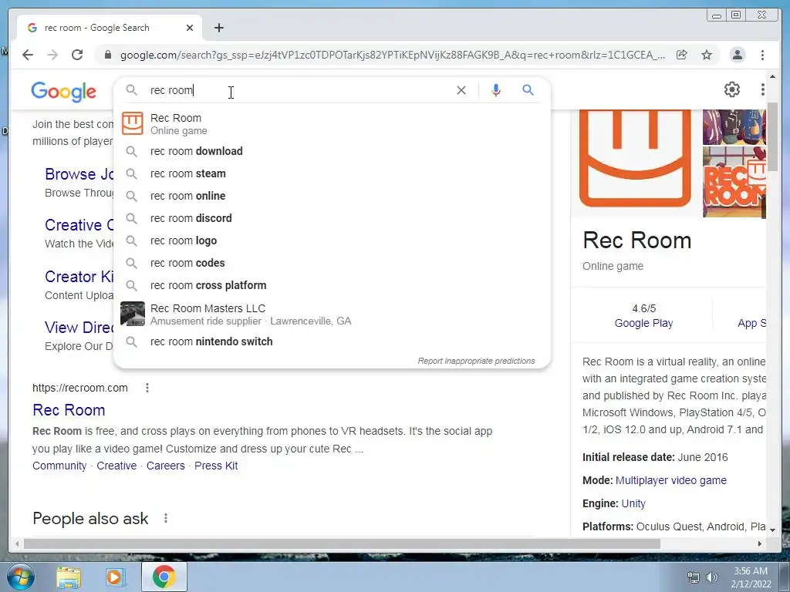Open the Community sitelink
Image resolution: width=790 pixels, height=592 pixels.
point(59,466)
